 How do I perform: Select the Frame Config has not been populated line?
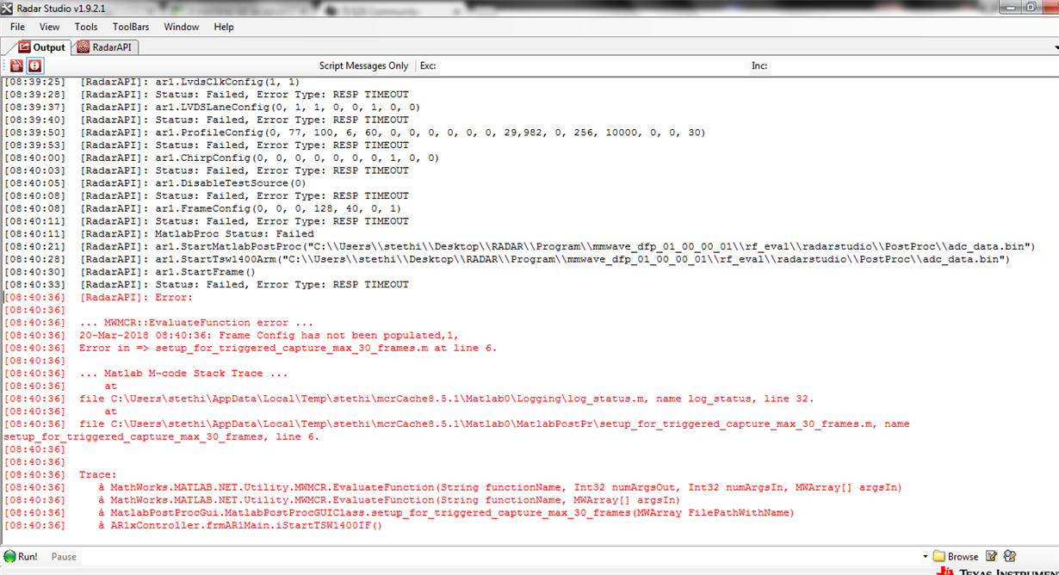click(232, 335)
